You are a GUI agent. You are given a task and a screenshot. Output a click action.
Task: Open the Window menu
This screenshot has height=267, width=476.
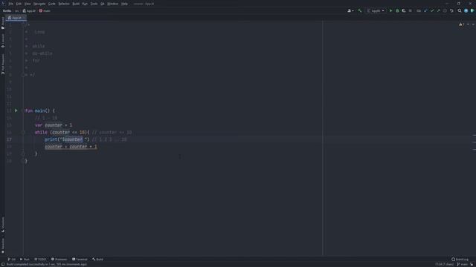pyautogui.click(x=112, y=4)
